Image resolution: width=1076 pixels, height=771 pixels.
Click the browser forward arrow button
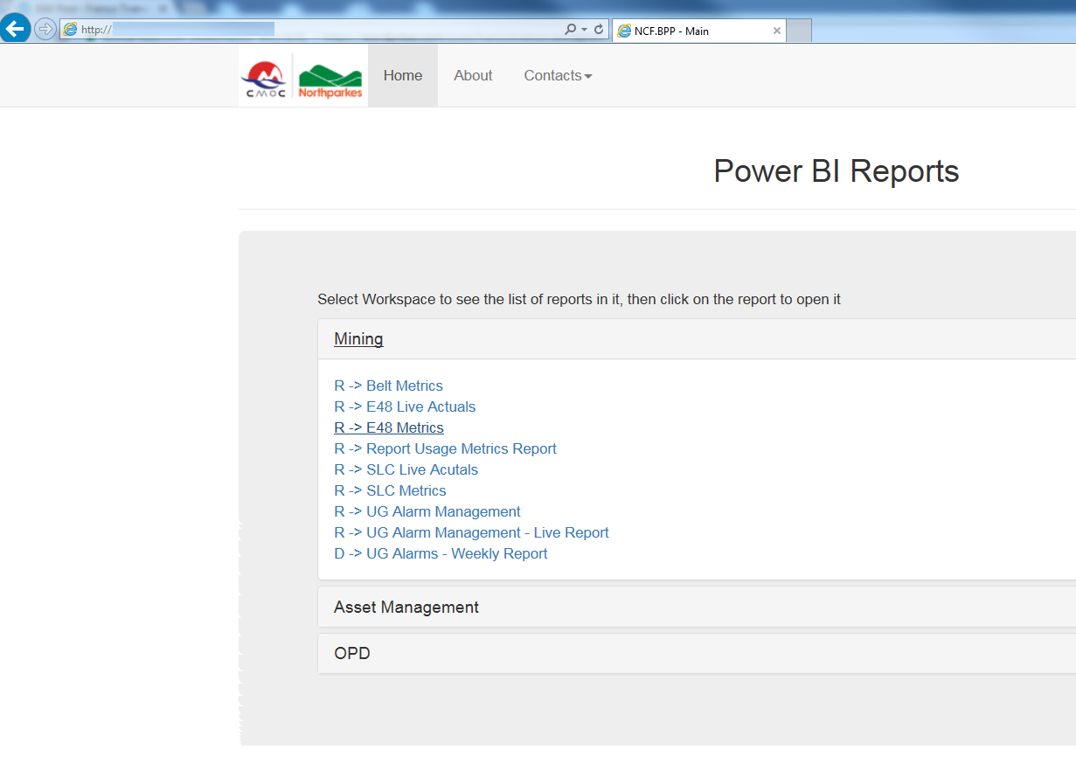coord(45,29)
